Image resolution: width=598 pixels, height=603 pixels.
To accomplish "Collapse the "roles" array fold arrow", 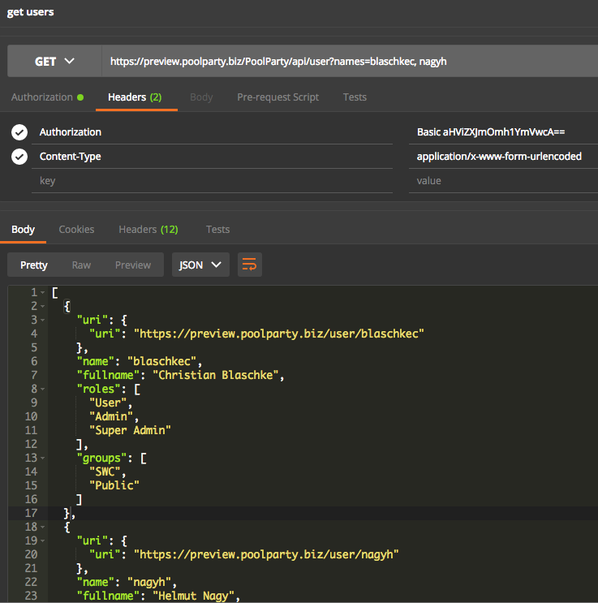I will 43,389.
